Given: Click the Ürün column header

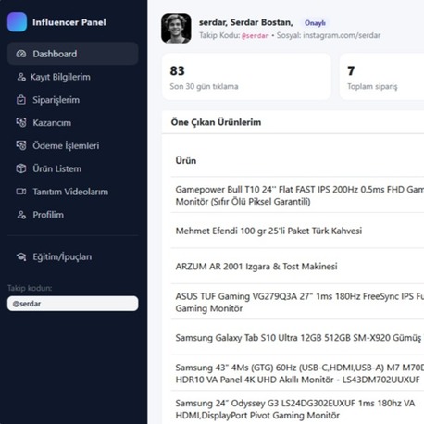Looking at the screenshot, I should coord(186,160).
